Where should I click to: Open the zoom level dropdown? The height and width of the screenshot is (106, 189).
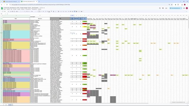coord(17,11)
